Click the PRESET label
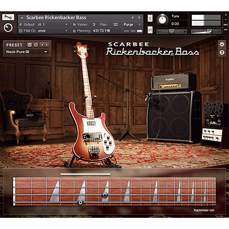The height and width of the screenshot is (229, 229). coord(14,45)
